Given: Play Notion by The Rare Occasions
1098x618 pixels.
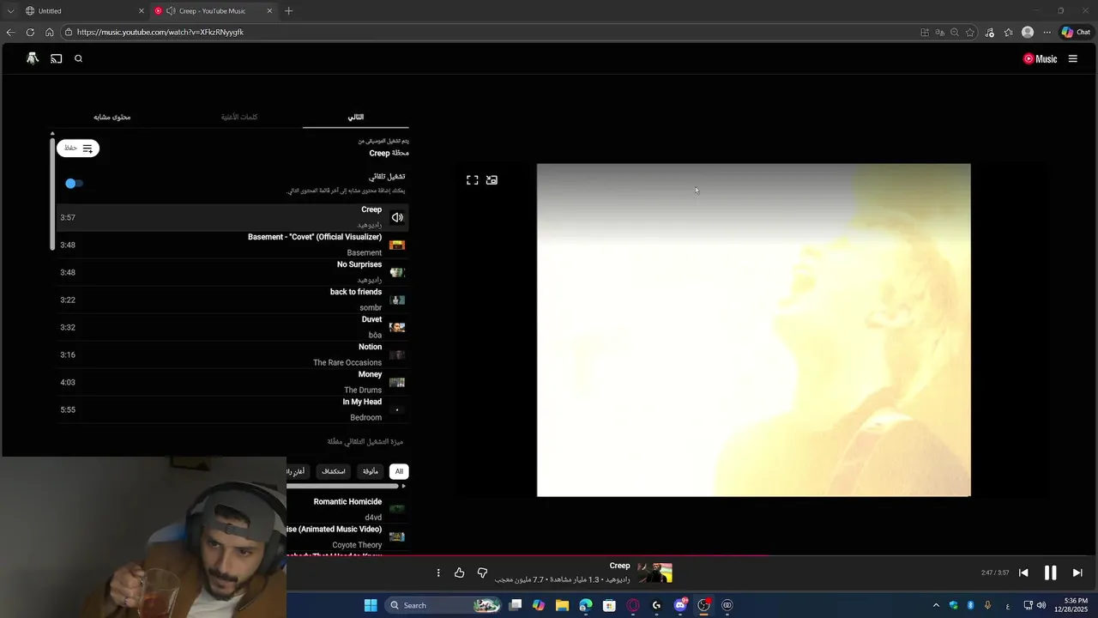Looking at the screenshot, I should [x=232, y=354].
